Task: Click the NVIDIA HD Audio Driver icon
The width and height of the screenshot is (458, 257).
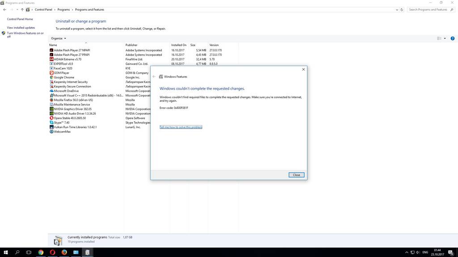Action: tap(51, 113)
